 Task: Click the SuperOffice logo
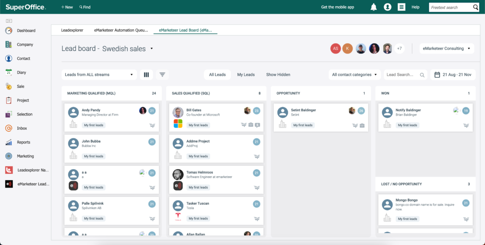(26, 7)
